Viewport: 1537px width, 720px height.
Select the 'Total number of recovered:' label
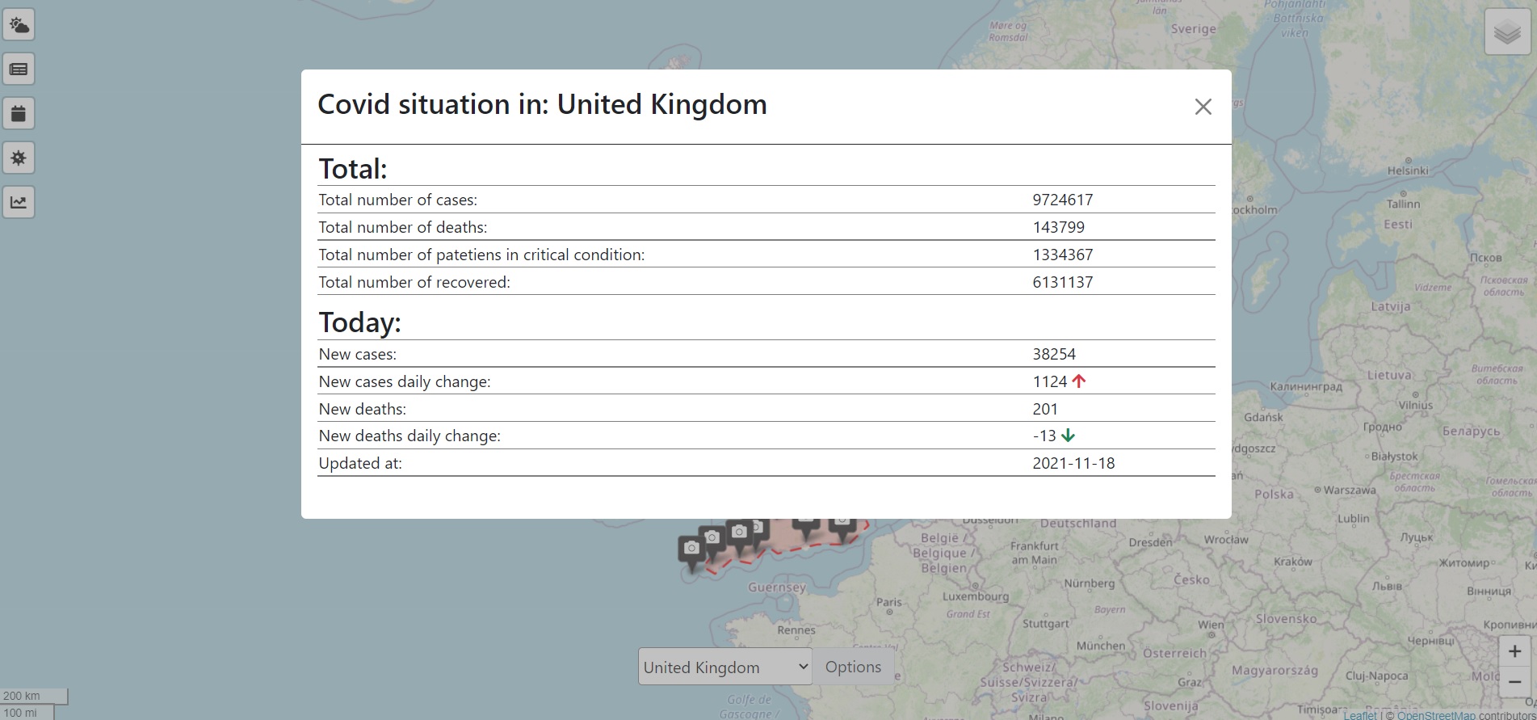414,282
